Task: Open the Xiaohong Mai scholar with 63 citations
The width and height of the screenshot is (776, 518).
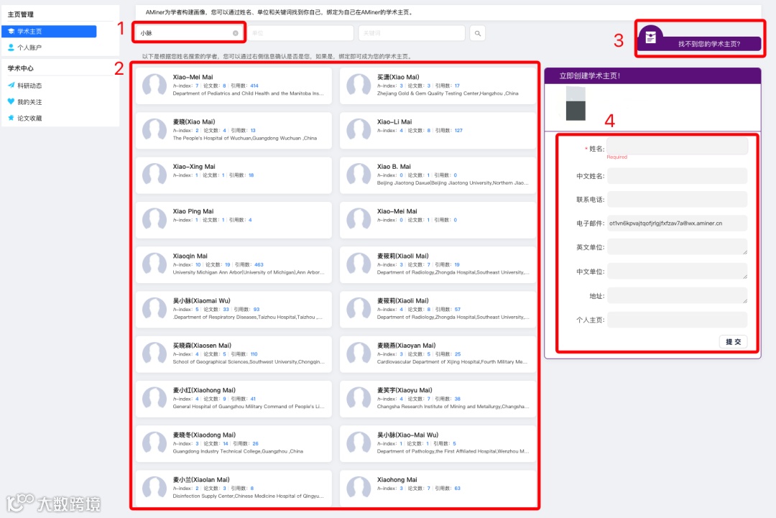Action: pyautogui.click(x=438, y=488)
